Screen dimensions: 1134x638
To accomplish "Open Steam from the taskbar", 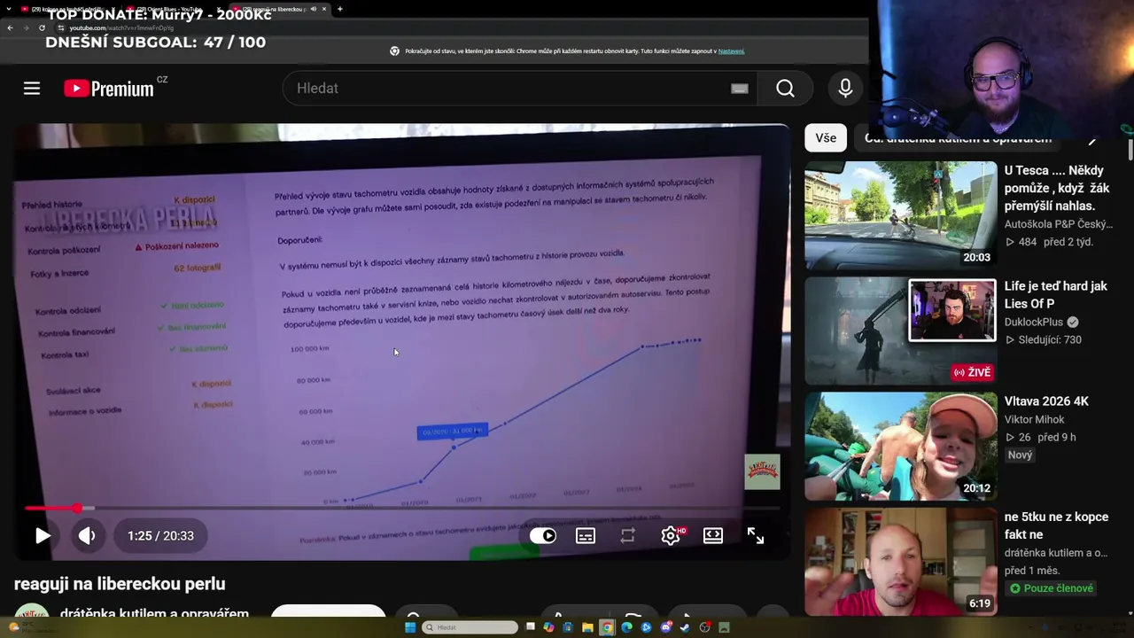I will (x=685, y=627).
